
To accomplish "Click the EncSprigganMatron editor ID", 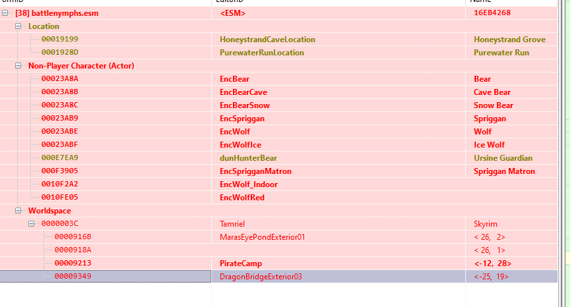I will click(255, 171).
